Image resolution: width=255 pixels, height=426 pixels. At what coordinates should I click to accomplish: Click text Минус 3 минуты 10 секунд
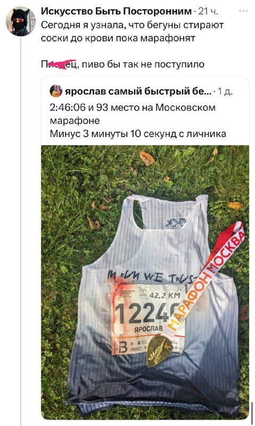coord(138,134)
